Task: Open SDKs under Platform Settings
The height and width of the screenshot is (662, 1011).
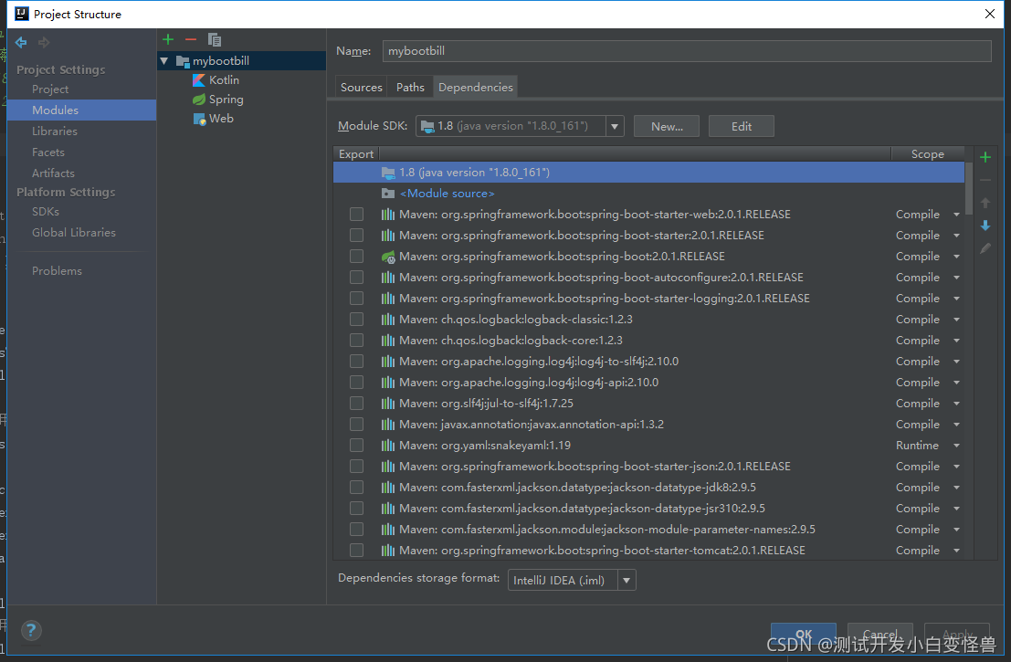Action: point(46,212)
